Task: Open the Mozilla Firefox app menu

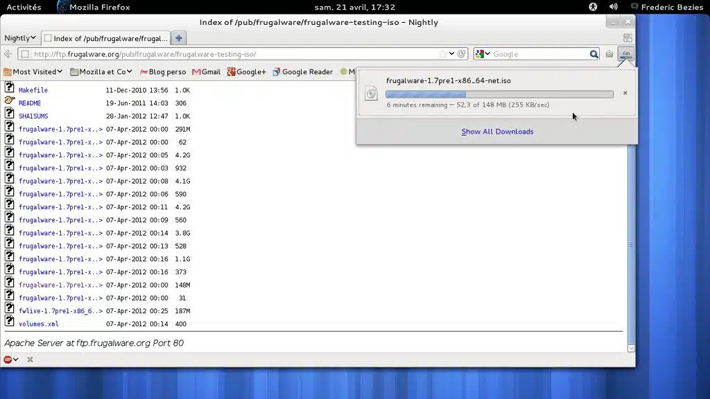Action: 94,7
